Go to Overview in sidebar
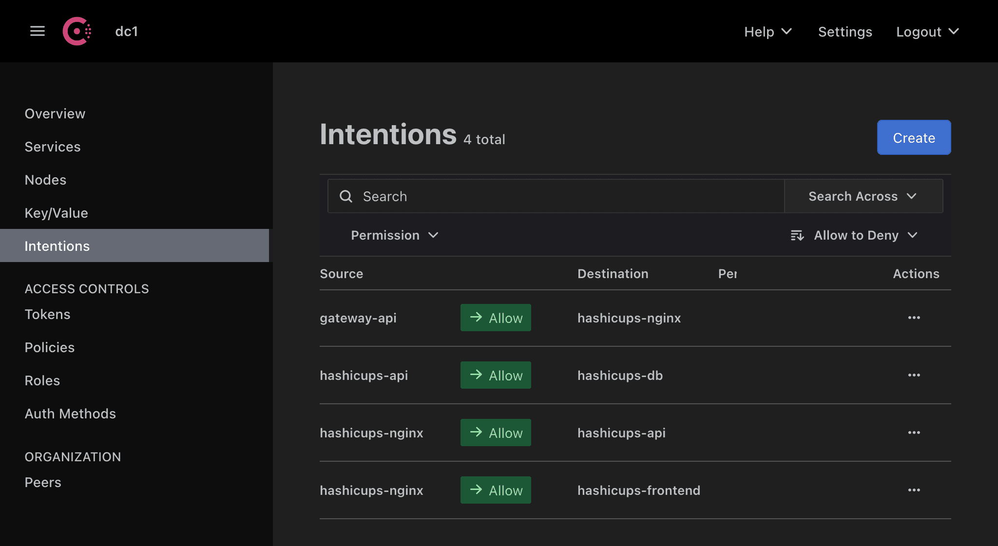 coord(55,113)
